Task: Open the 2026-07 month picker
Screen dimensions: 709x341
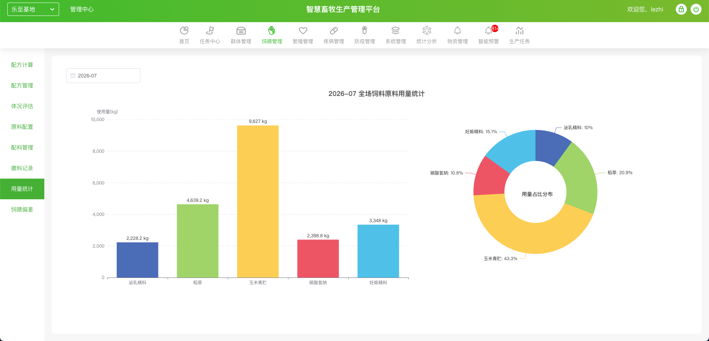Action: pyautogui.click(x=103, y=76)
